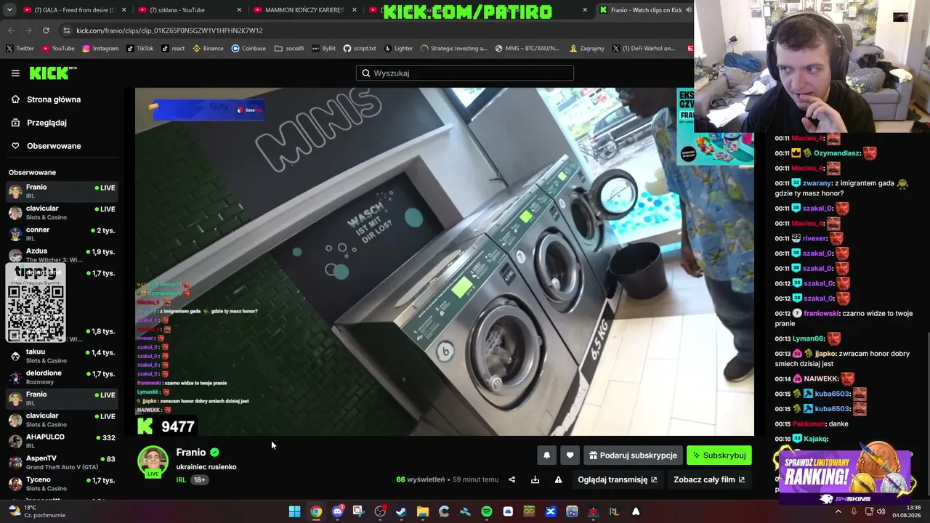Open the TikTok bookmark
This screenshot has width=930, height=523.
(x=139, y=49)
